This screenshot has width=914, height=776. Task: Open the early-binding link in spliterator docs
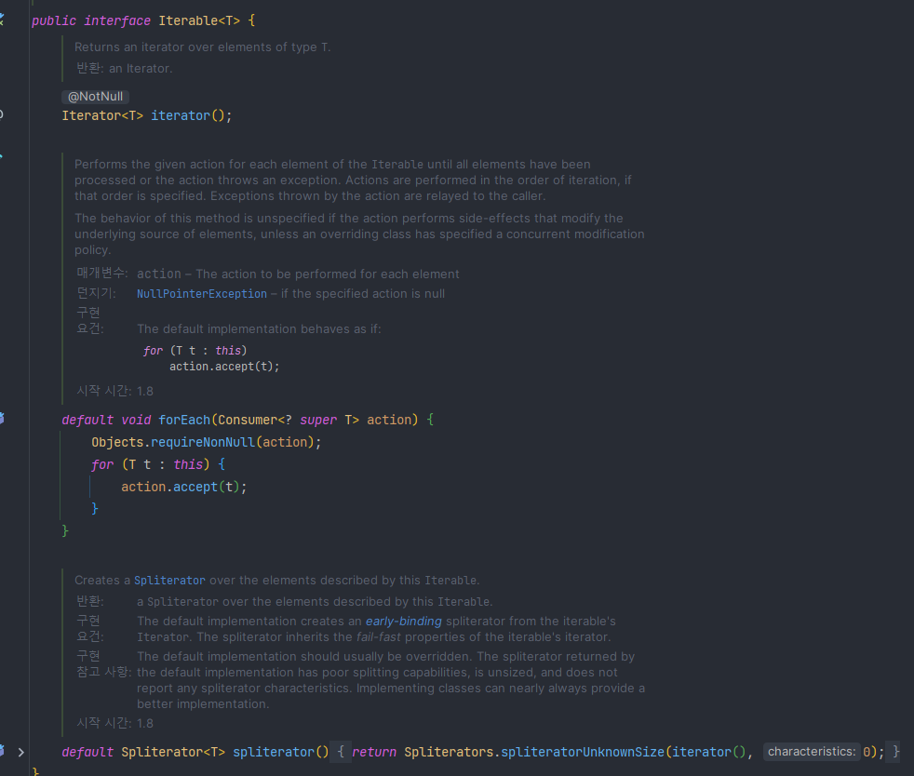pos(403,621)
